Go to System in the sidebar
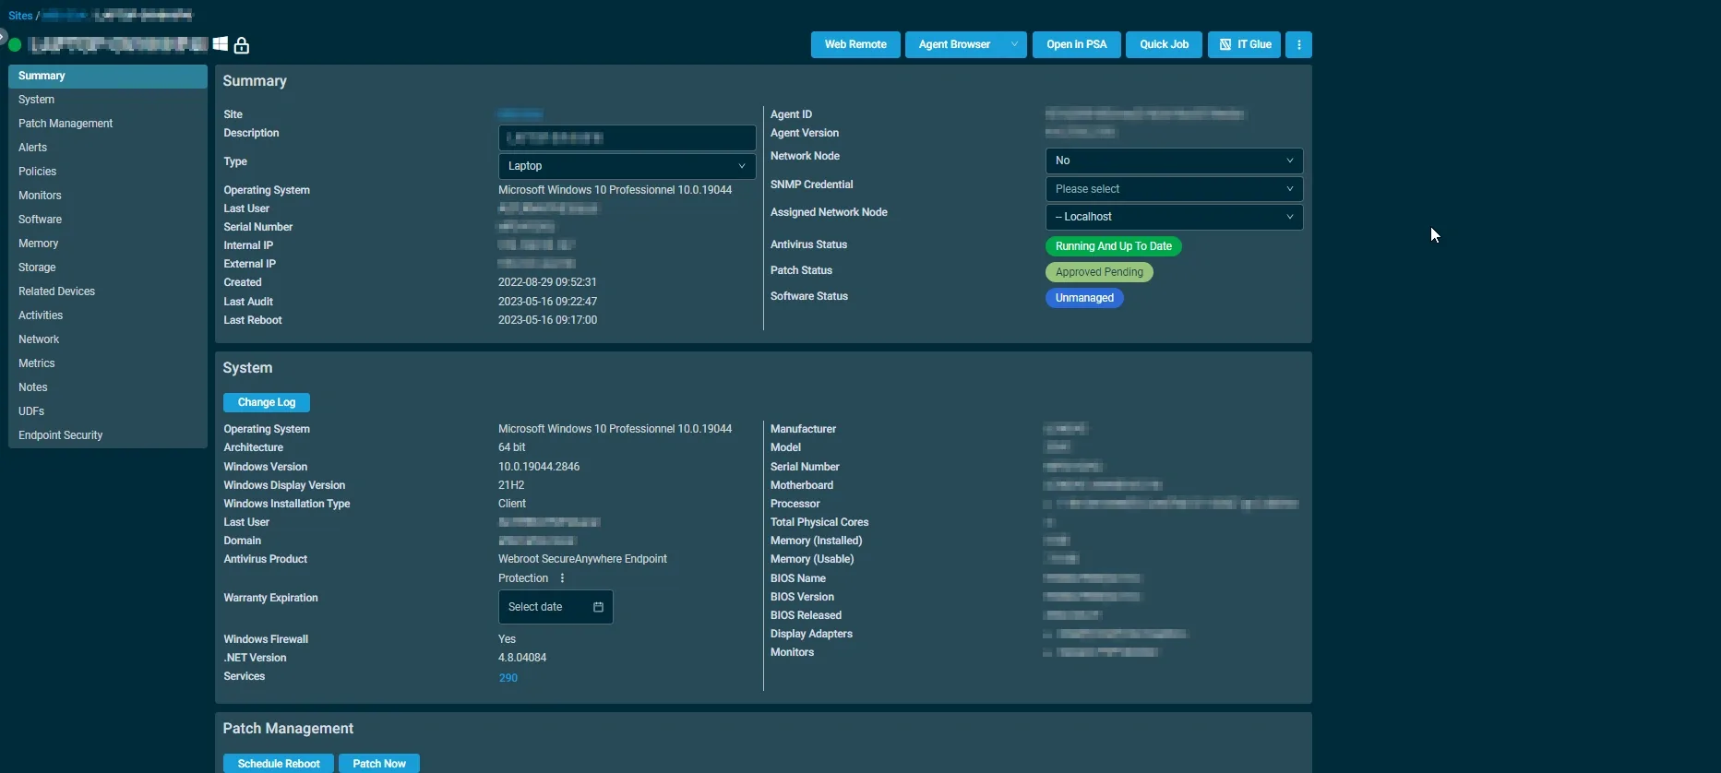The width and height of the screenshot is (1721, 773). [x=108, y=100]
